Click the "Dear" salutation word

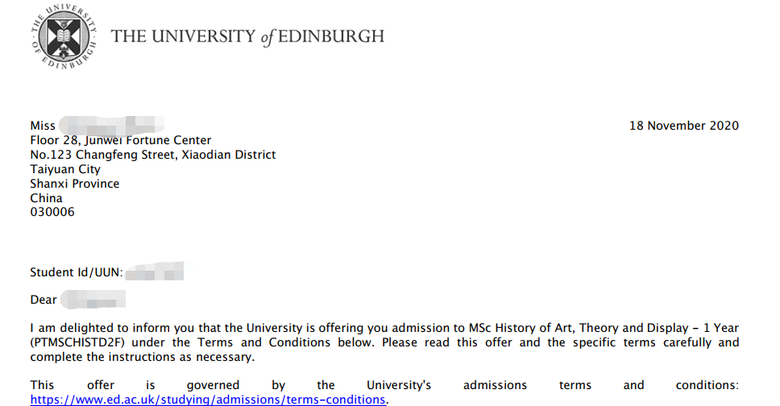pos(44,300)
